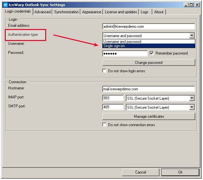Select the Login credentials tab
203x180 pixels.
[x=18, y=11]
